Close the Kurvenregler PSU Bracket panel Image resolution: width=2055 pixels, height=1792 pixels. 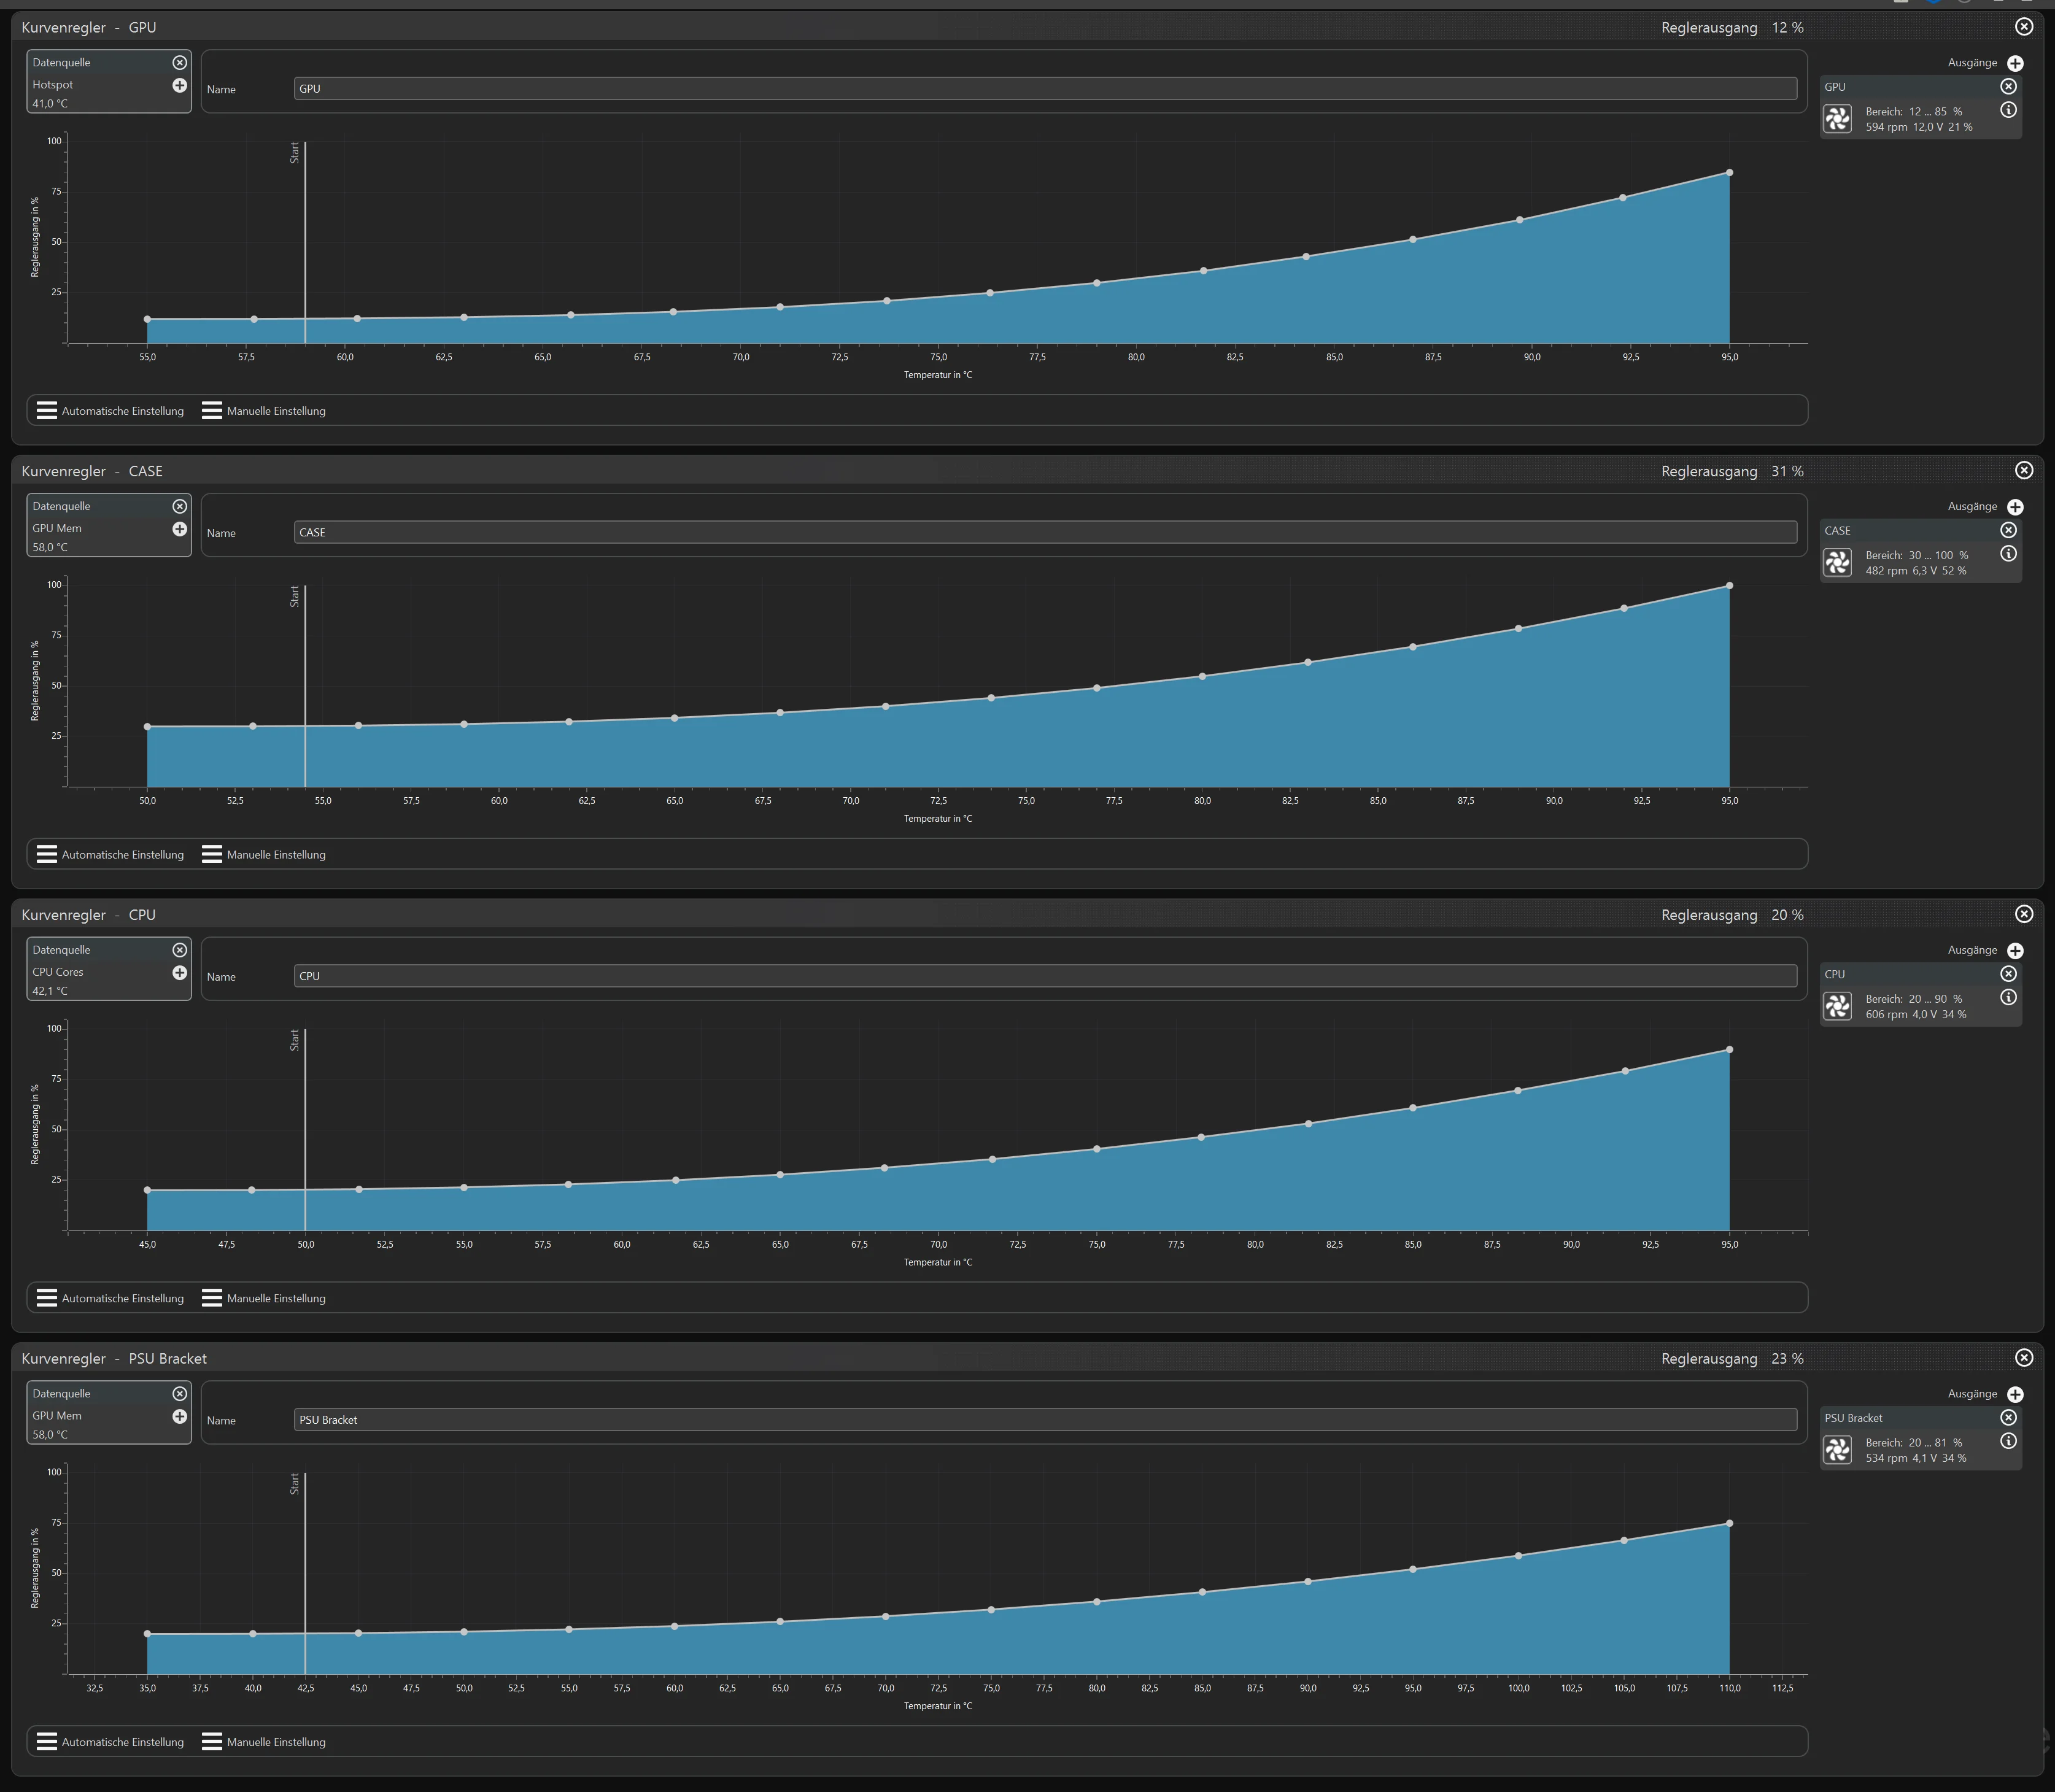tap(2024, 1358)
